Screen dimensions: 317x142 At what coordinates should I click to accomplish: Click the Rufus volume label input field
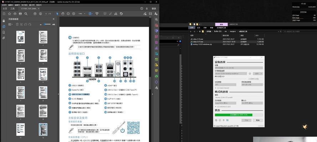pyautogui.click(x=239, y=97)
